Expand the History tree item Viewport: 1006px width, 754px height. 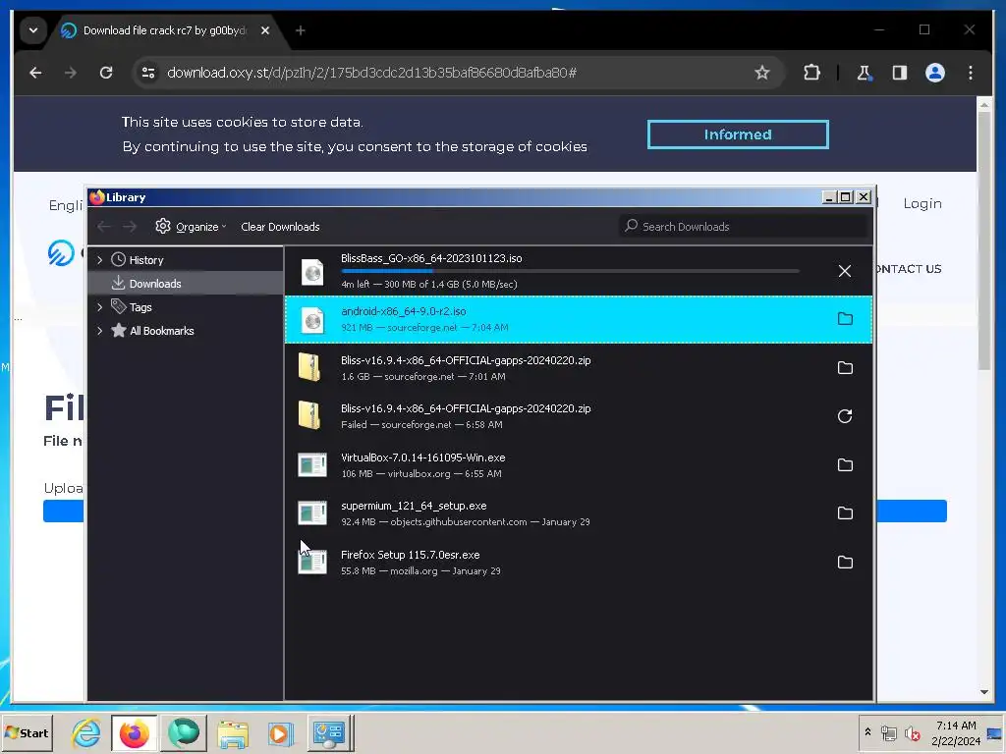pos(99,259)
